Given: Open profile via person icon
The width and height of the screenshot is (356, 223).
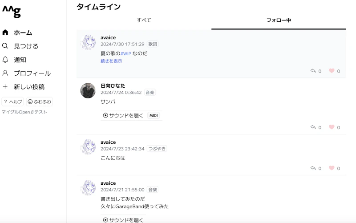Looking at the screenshot, I should coord(5,73).
